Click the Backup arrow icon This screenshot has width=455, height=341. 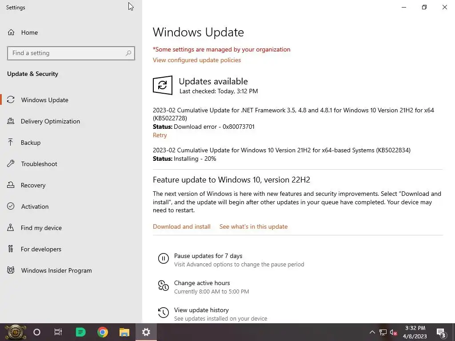coord(11,142)
